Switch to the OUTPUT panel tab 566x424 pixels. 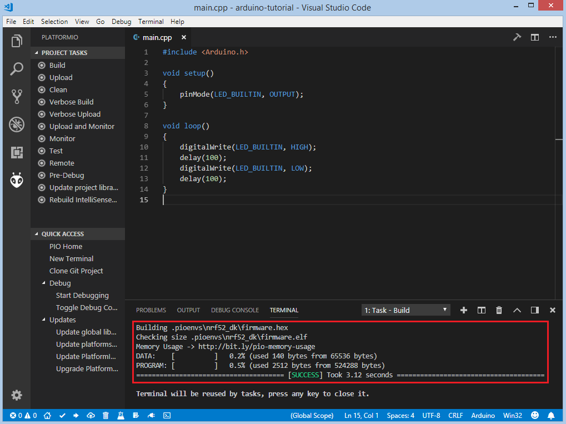(x=188, y=310)
